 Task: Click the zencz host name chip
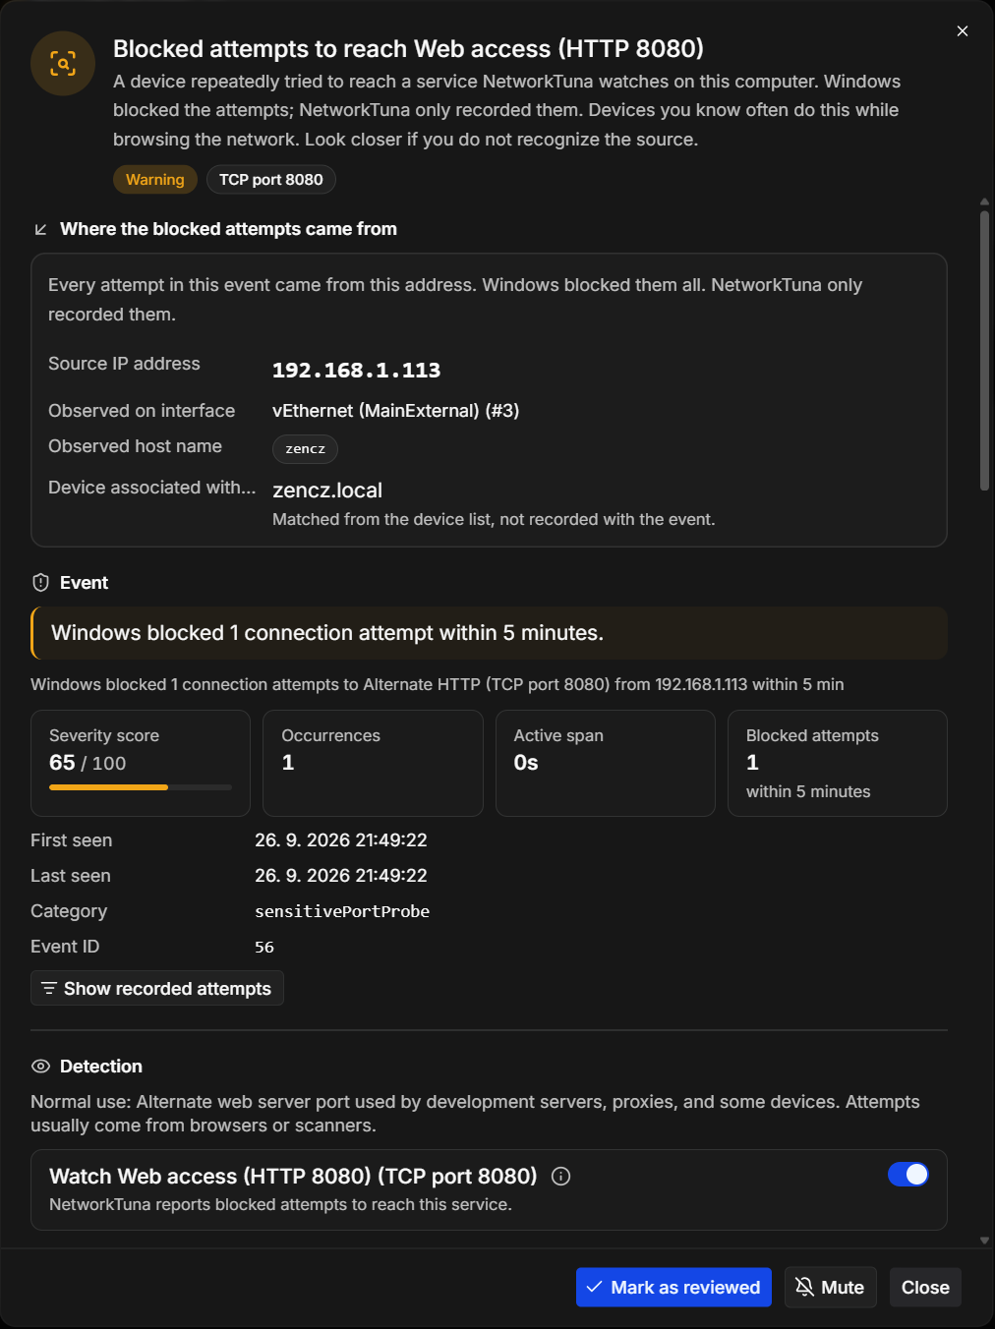[x=305, y=449]
